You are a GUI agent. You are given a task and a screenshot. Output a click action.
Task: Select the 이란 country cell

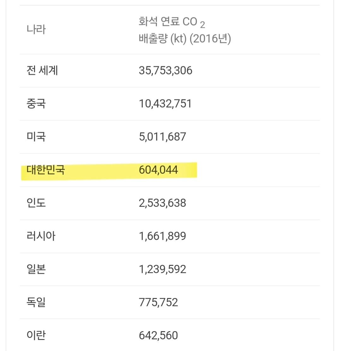pyautogui.click(x=36, y=335)
